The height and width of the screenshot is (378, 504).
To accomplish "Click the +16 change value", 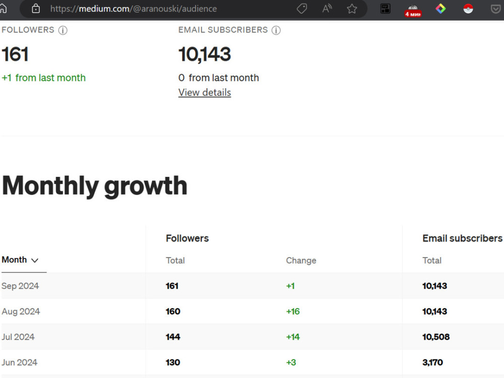I will click(x=293, y=311).
